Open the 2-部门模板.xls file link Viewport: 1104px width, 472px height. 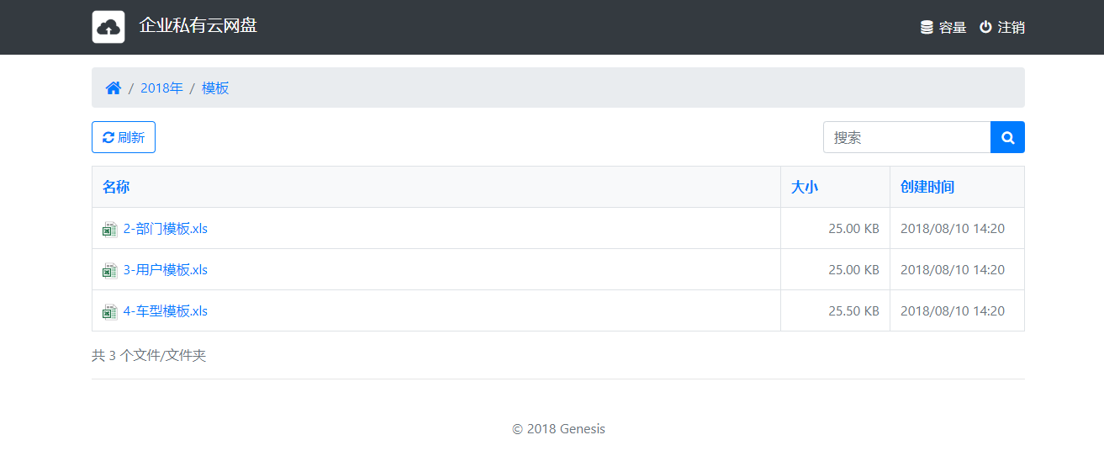point(165,228)
